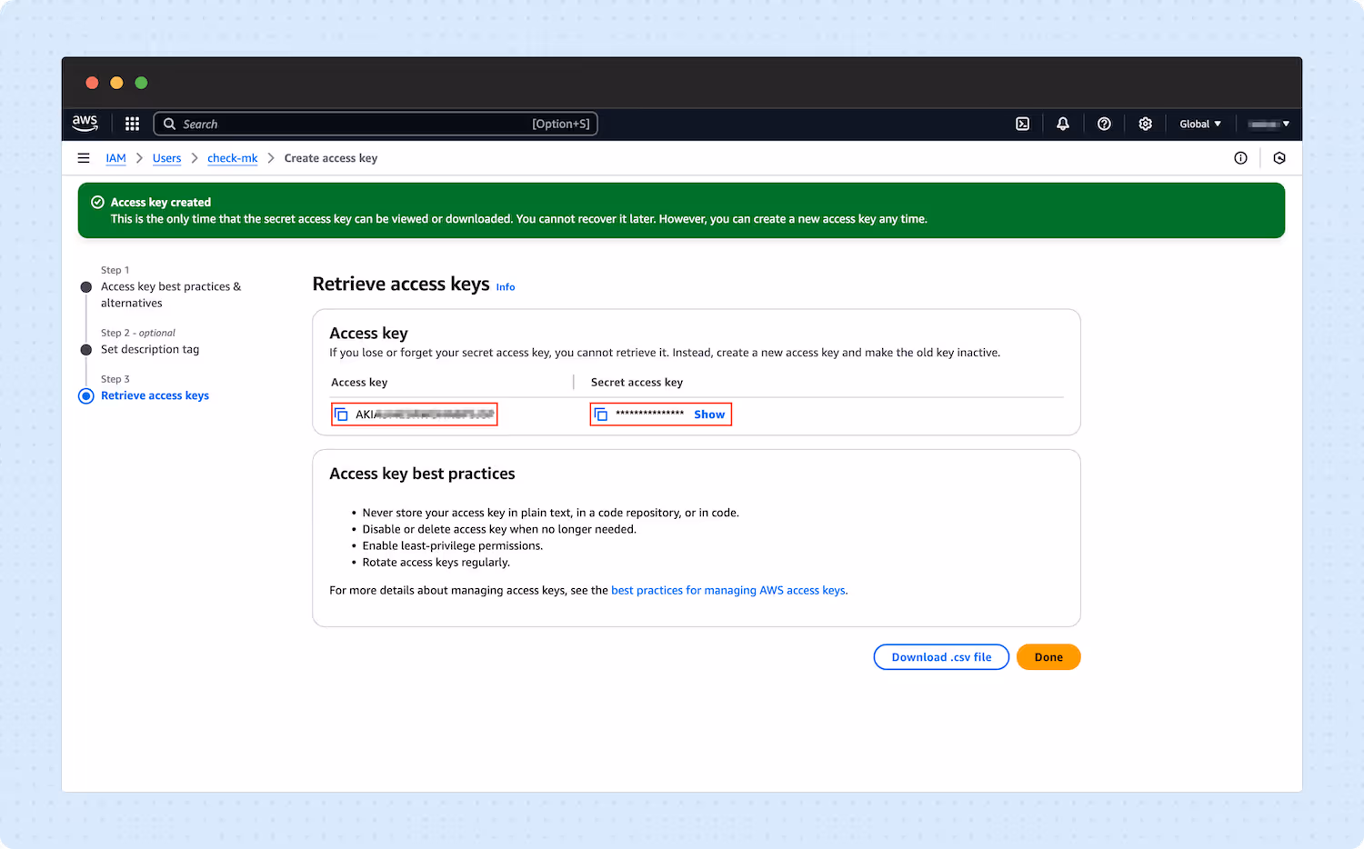Screen dimensions: 1364x849
Task: Click the info icon below the account menu
Action: (1240, 157)
